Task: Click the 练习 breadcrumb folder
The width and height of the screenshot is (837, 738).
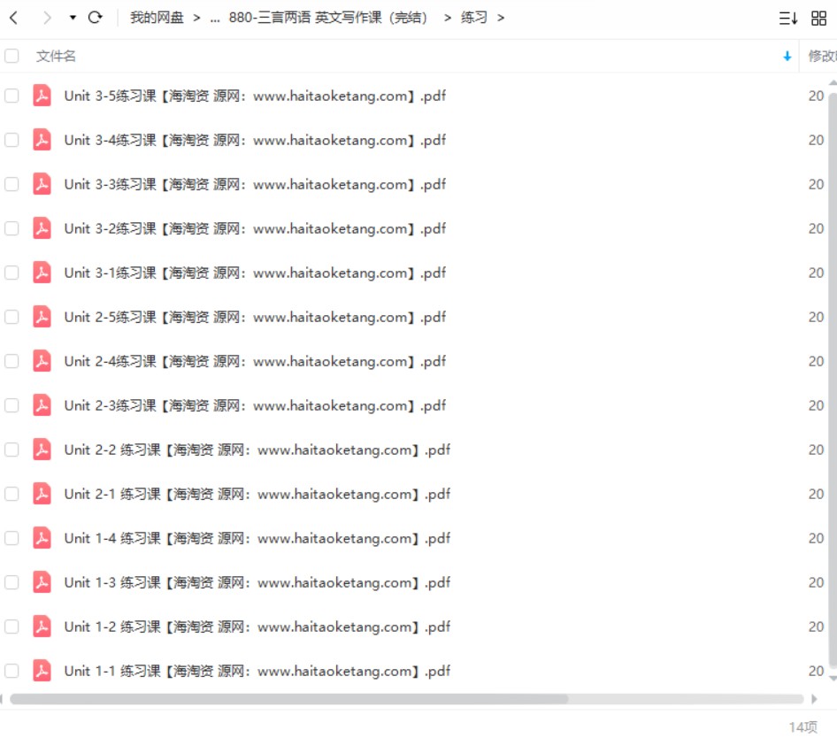Action: tap(474, 18)
